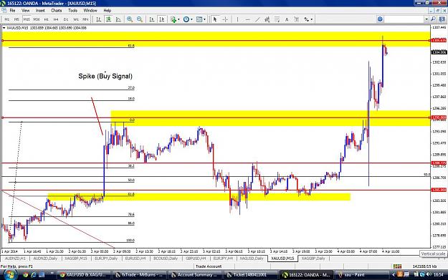
Task: Select bar chart display icon
Action: (99, 19)
